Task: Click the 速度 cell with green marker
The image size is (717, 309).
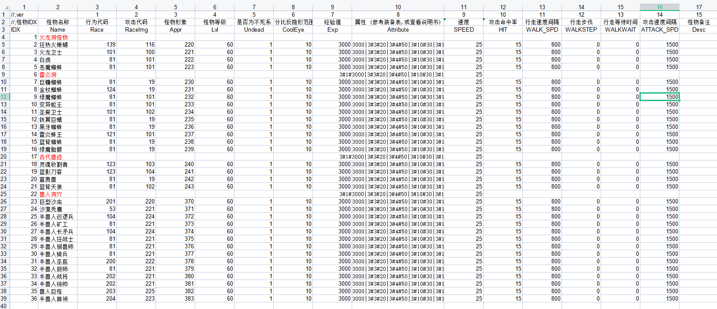Action: click(464, 22)
